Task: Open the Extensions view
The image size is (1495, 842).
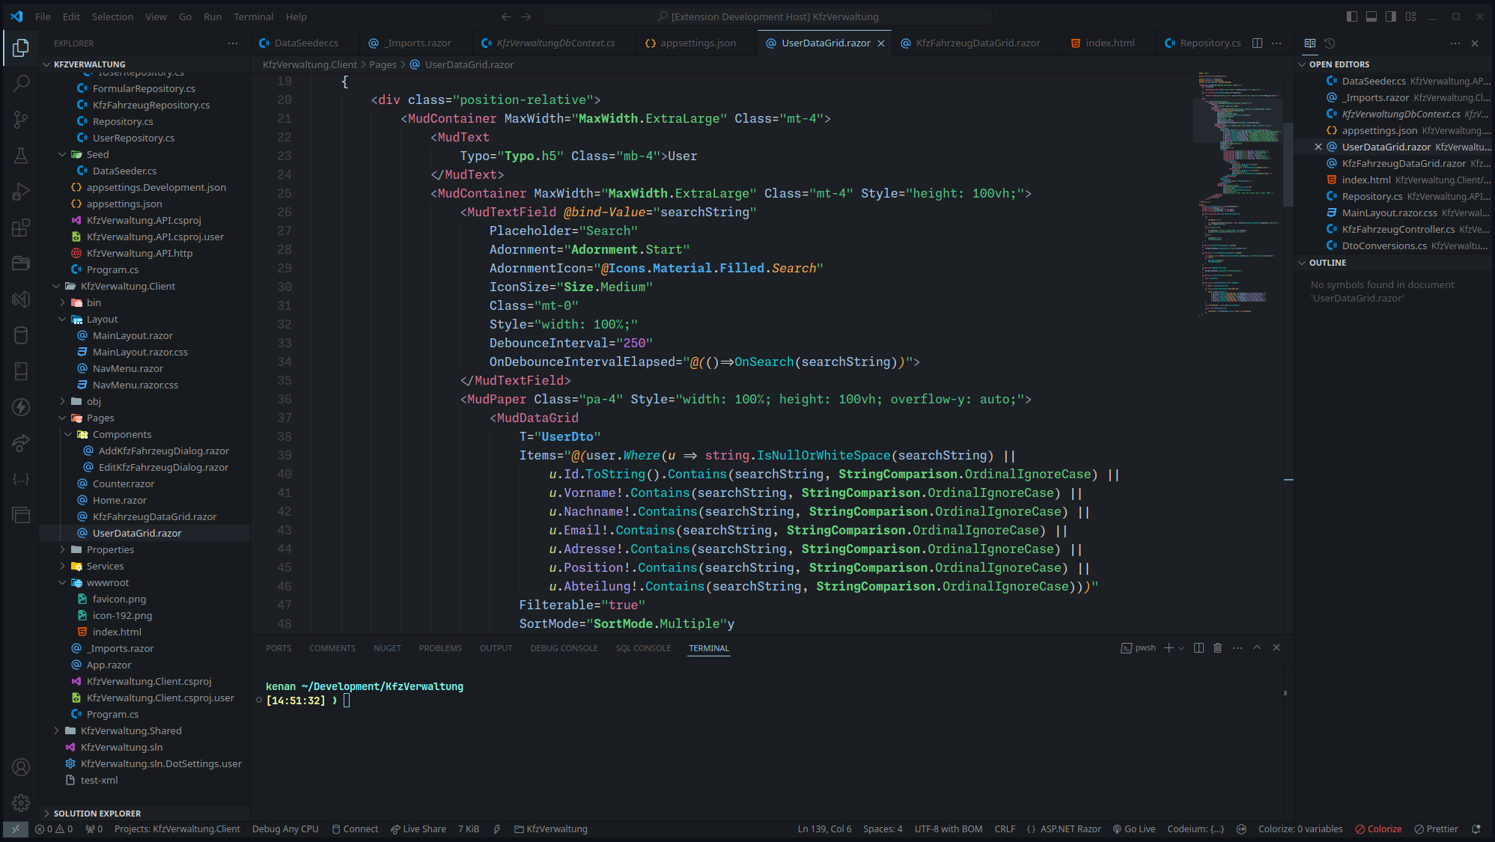Action: 21,227
